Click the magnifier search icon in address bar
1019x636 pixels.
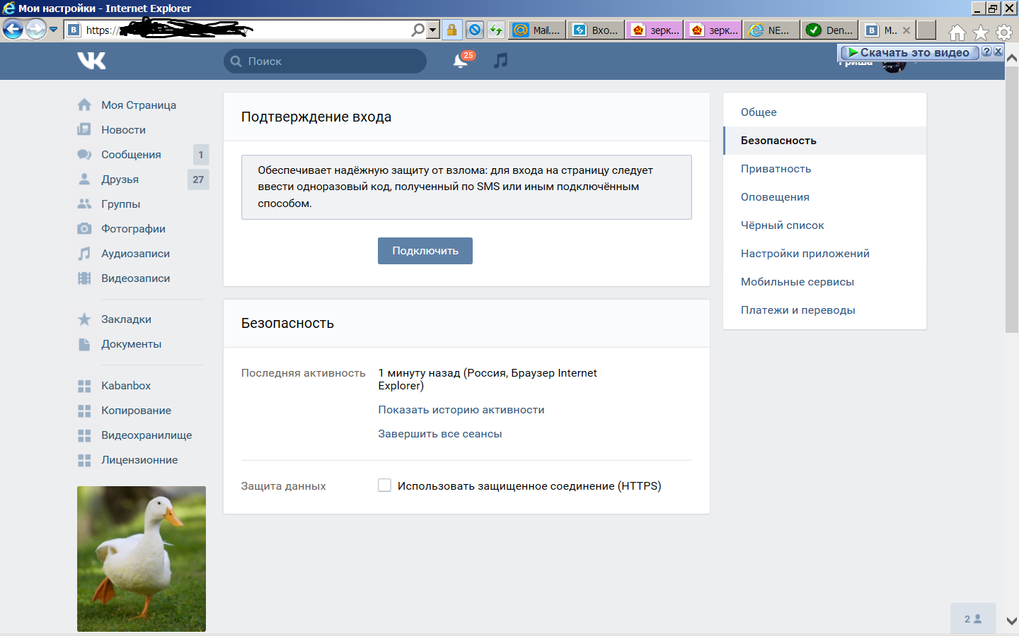tap(418, 30)
